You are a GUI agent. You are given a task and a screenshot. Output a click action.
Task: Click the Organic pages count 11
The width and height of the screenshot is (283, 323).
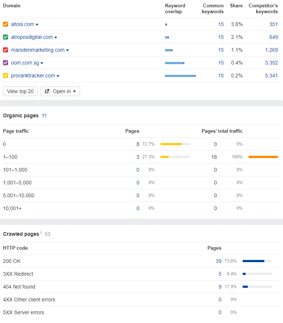44,115
